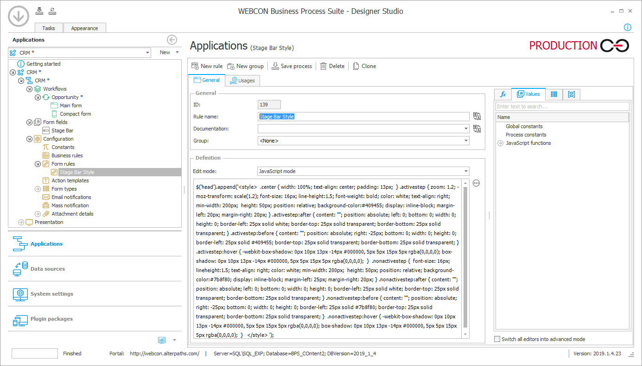Expand the Form types tree node
The width and height of the screenshot is (642, 366).
coord(38,189)
